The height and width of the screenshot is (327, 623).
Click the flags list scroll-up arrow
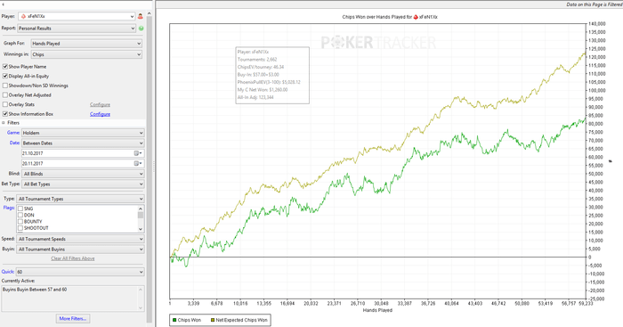point(141,208)
